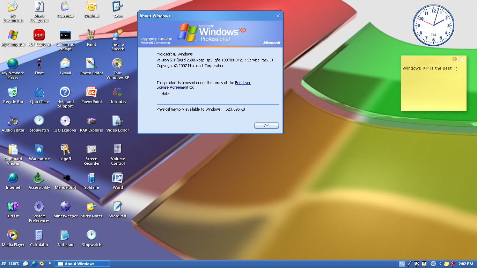
Task: Launch Media Player from quick launch
Action: (x=42, y=263)
